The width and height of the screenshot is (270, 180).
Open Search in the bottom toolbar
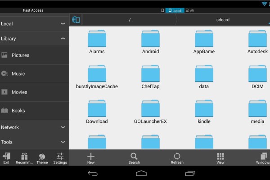[x=134, y=157]
